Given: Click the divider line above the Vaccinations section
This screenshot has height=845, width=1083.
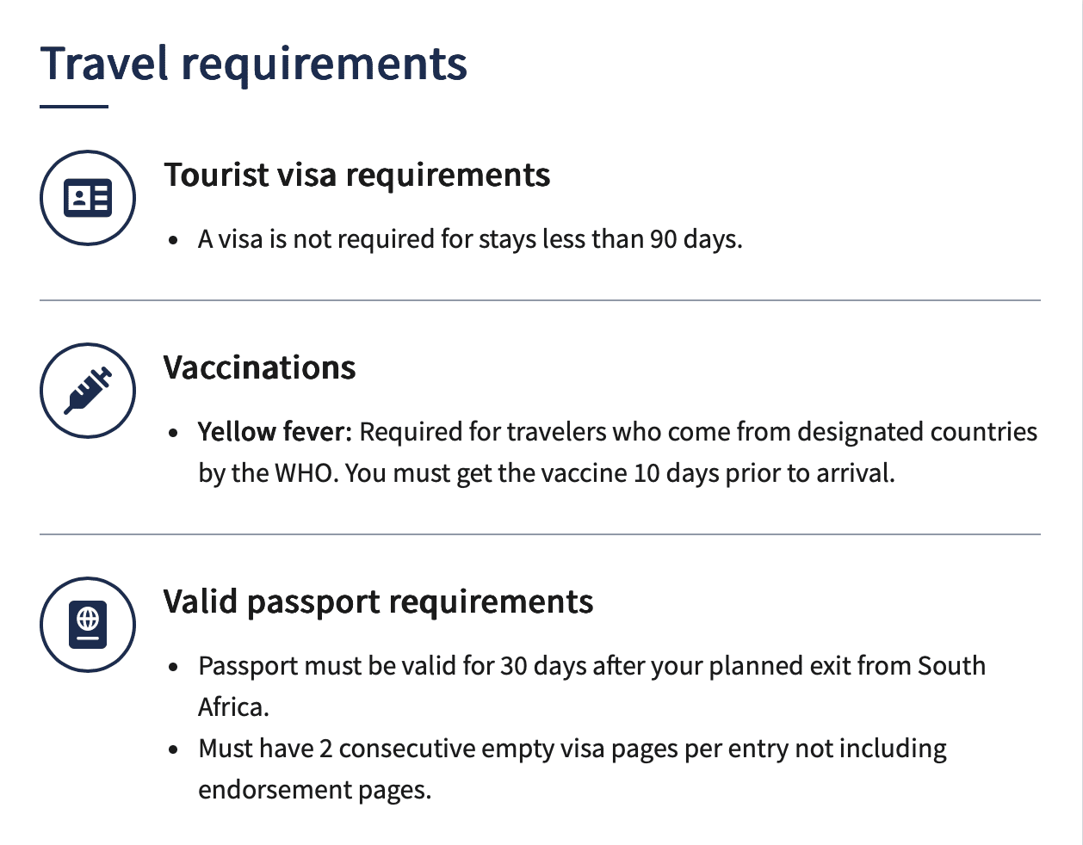Looking at the screenshot, I should pos(540,300).
